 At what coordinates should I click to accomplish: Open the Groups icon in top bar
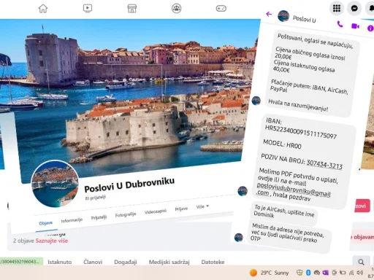coord(176,9)
